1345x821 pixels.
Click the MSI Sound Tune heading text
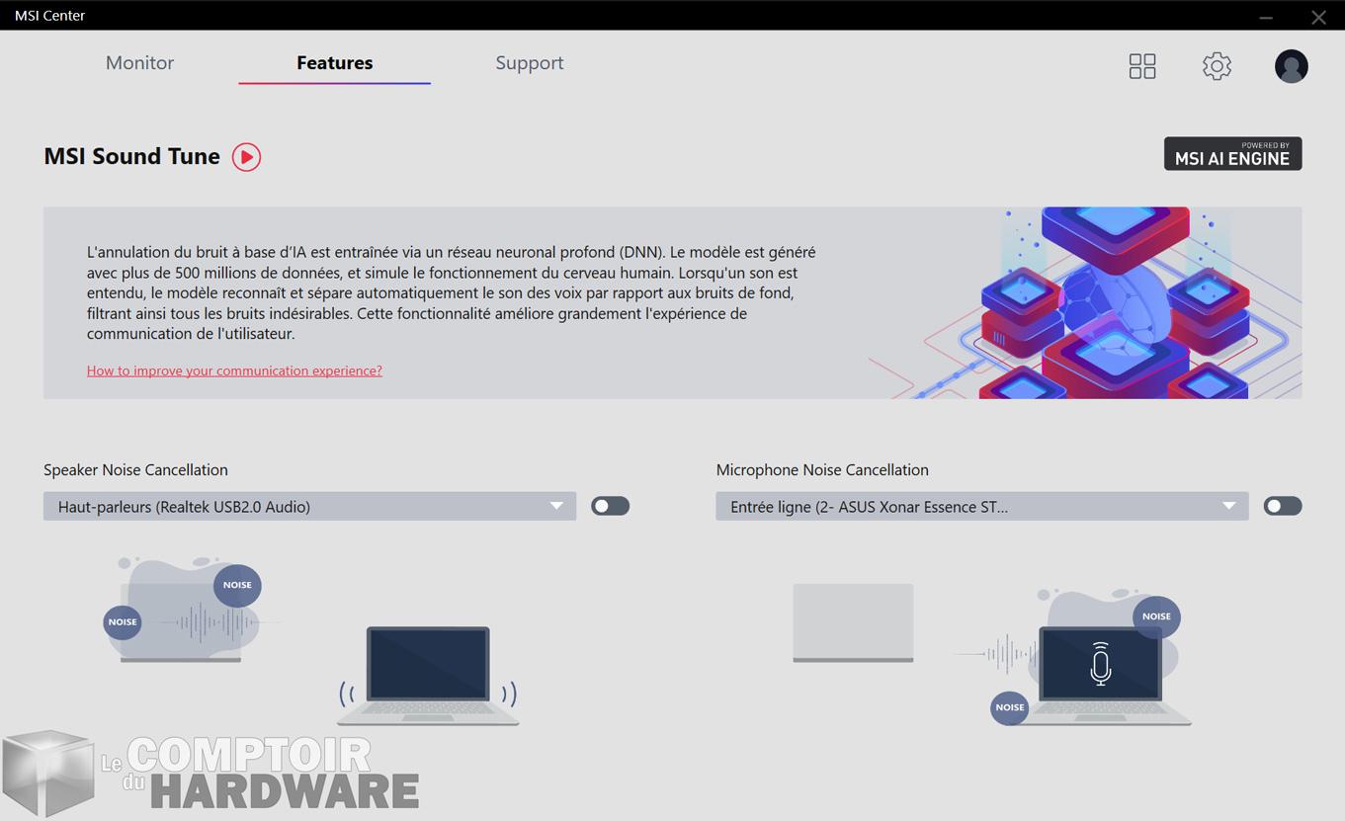pos(131,156)
